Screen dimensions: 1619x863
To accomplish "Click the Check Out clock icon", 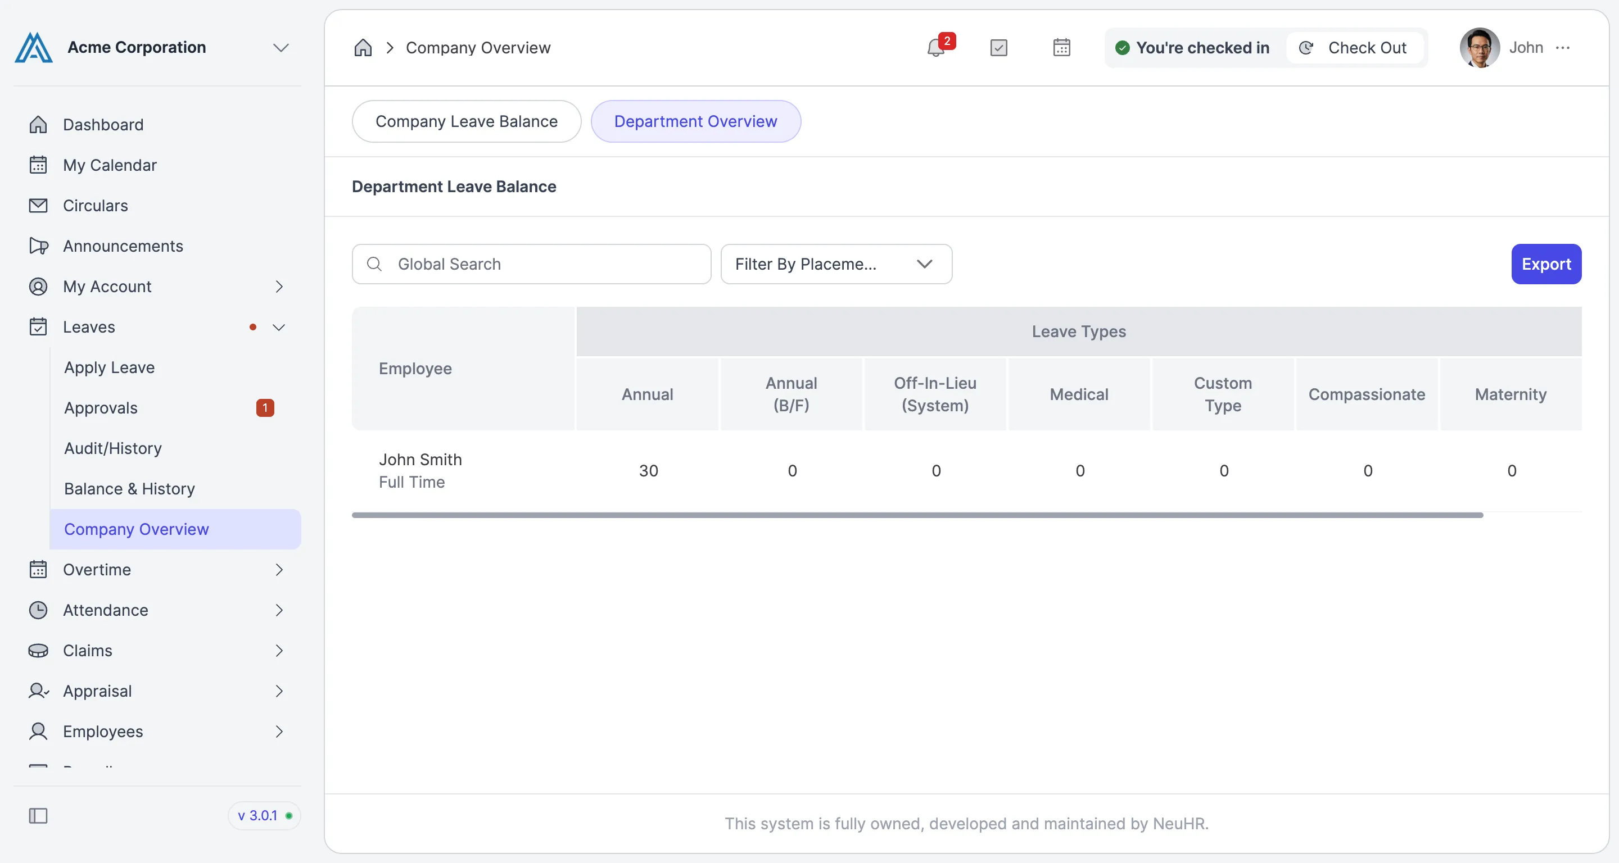I will click(x=1306, y=48).
